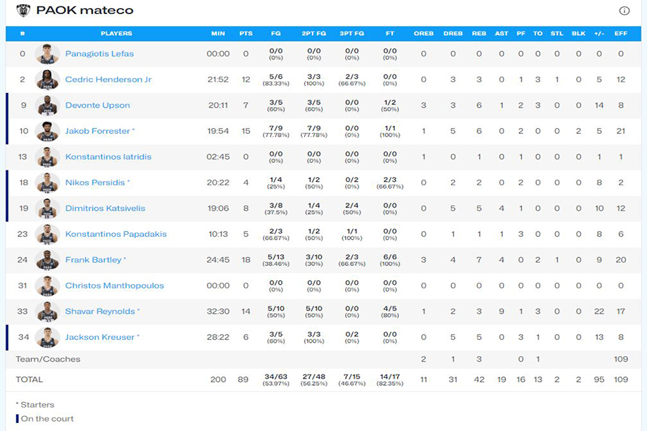
Task: Select Konstantinos Iatridis name link
Action: tap(108, 157)
